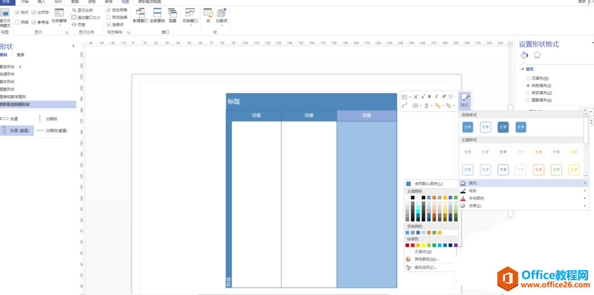Enable the 网格 (Grid) checkbox
The height and width of the screenshot is (295, 594).
[17, 23]
